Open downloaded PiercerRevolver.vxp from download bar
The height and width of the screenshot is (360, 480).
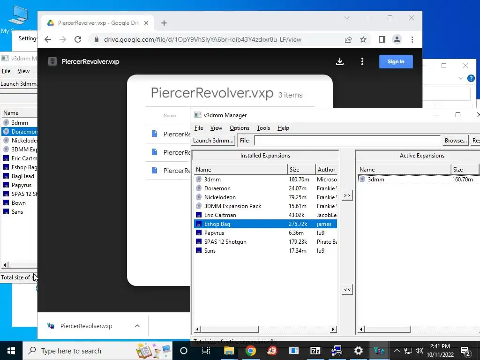coord(86,326)
